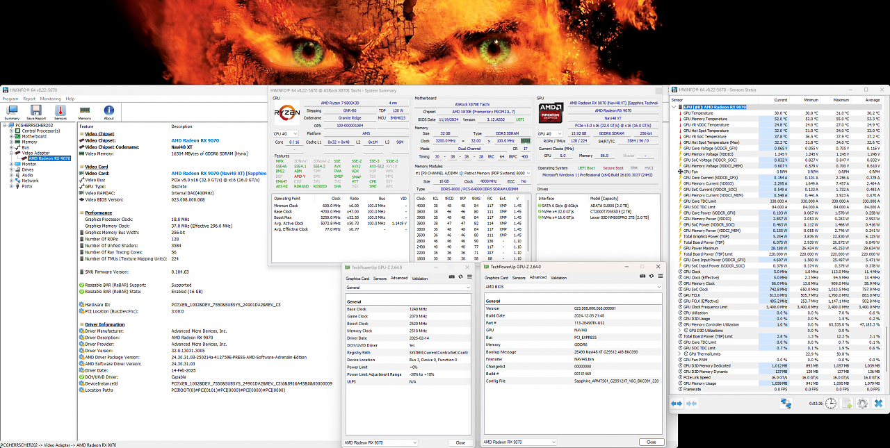Viewport: 890px width, 448px height.
Task: Switch to Sensors tab in right GPU-Z
Action: [x=519, y=278]
